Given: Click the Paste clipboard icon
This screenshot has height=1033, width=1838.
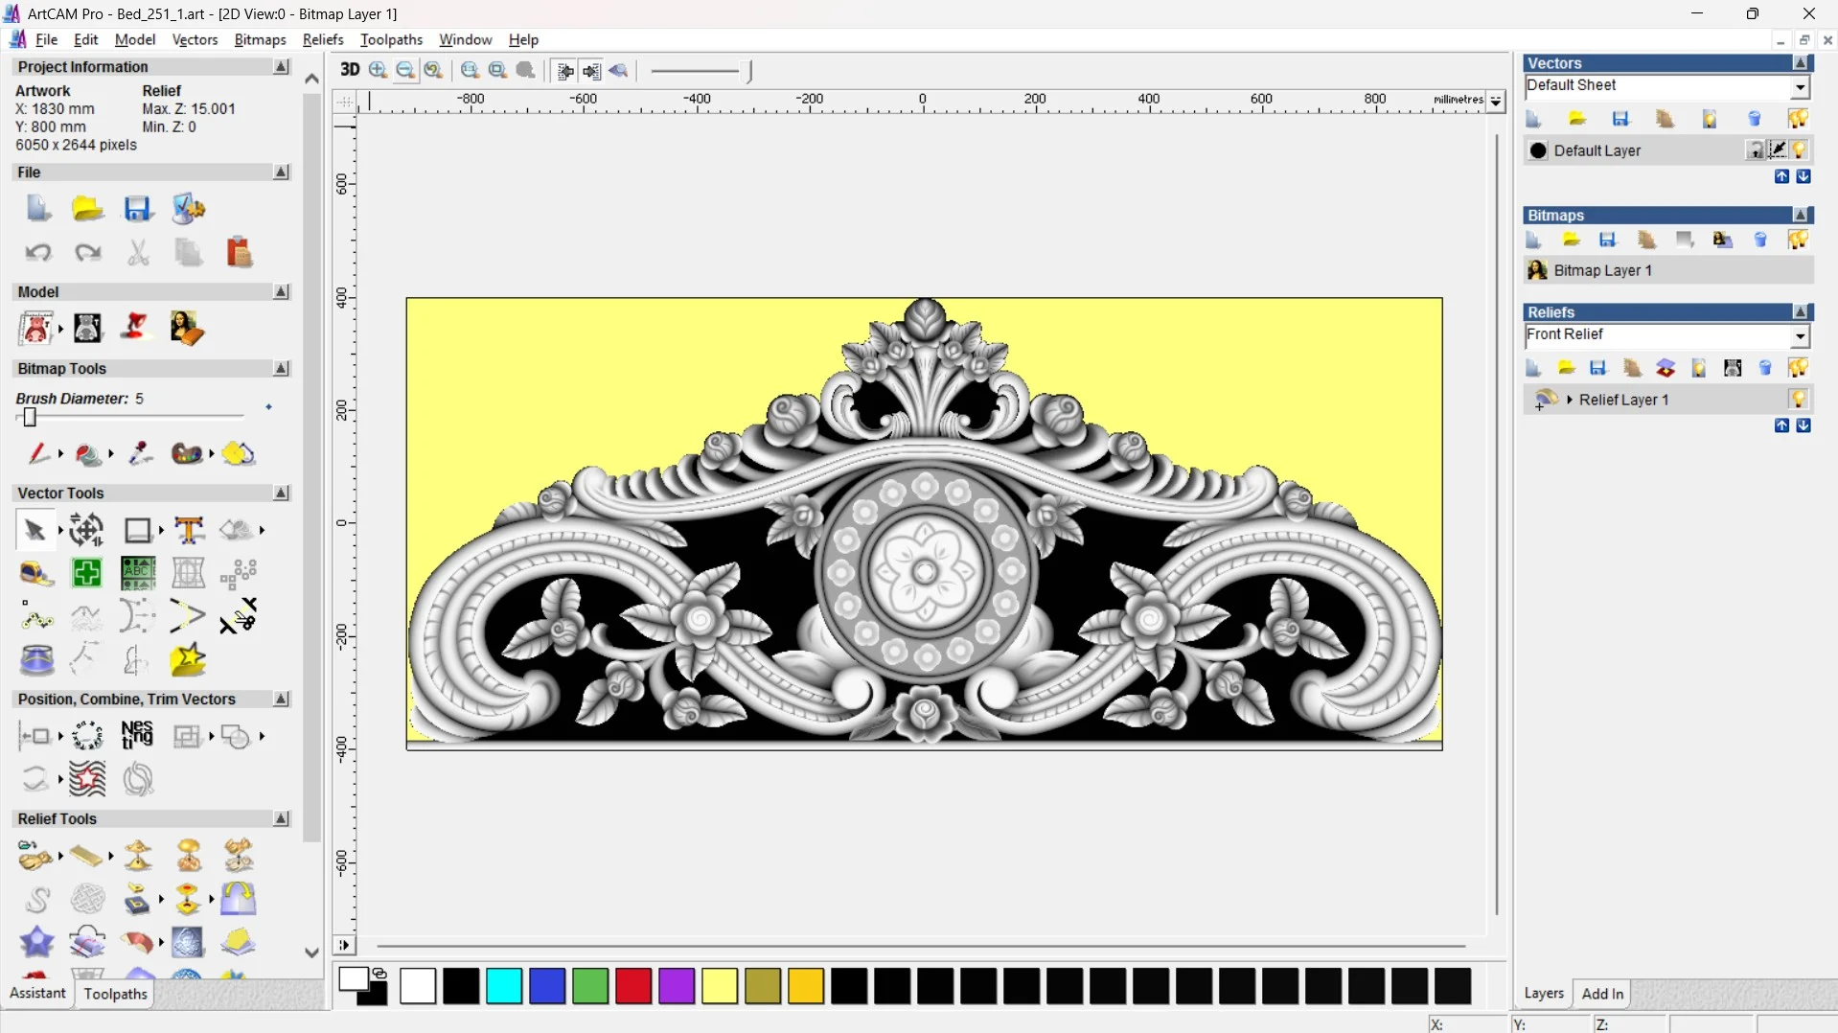Looking at the screenshot, I should pyautogui.click(x=239, y=253).
